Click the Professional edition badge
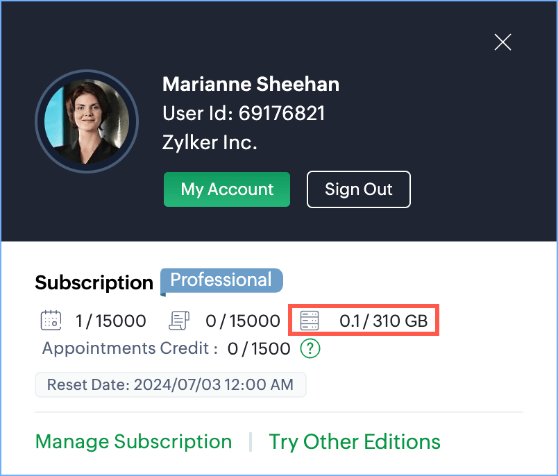 point(221,280)
